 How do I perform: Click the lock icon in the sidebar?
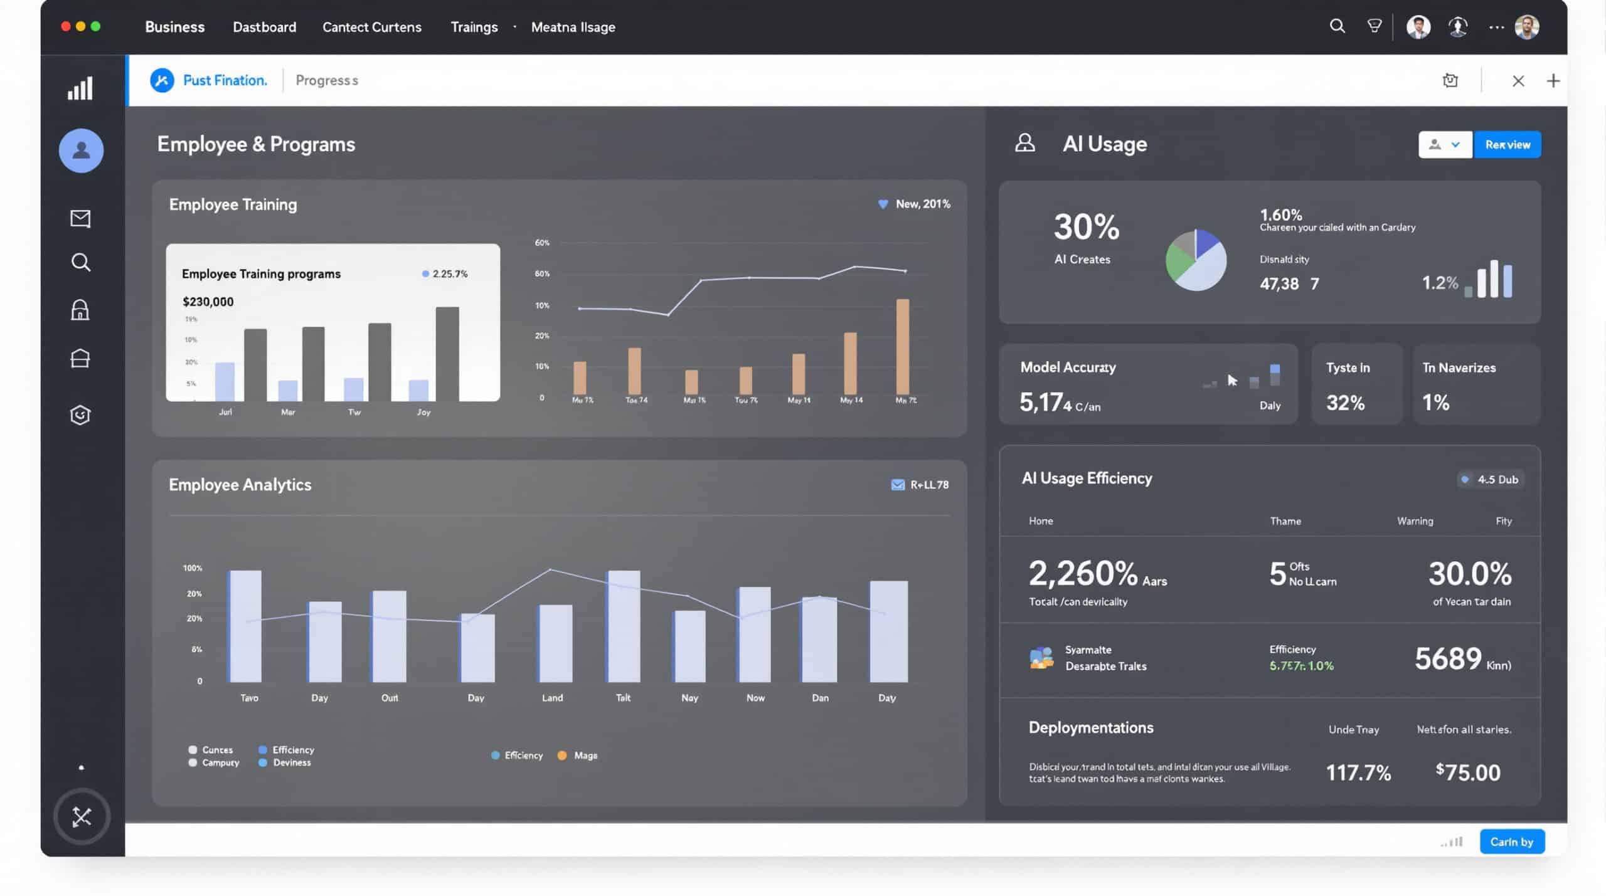[x=80, y=310]
